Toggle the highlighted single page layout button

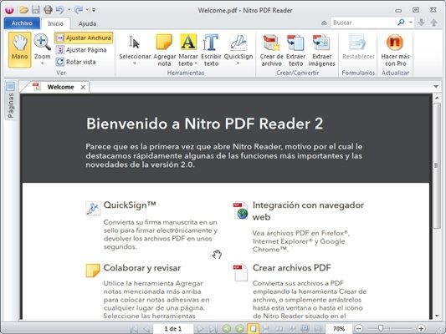(x=253, y=329)
